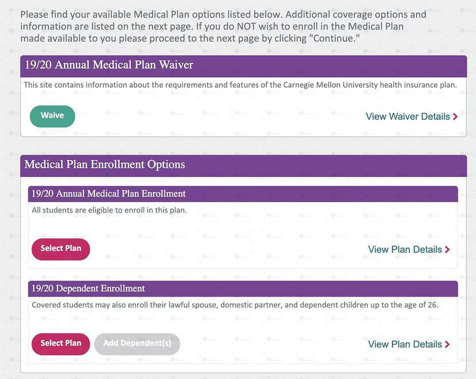This screenshot has height=379, width=476.
Task: Click the 'Covered students may also enroll' description
Action: click(235, 305)
